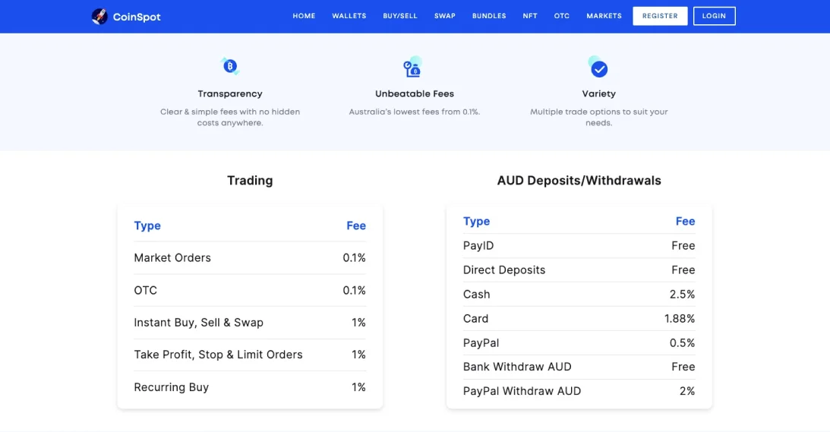Click the AUD Deposits/Withdrawals heading

pos(579,181)
